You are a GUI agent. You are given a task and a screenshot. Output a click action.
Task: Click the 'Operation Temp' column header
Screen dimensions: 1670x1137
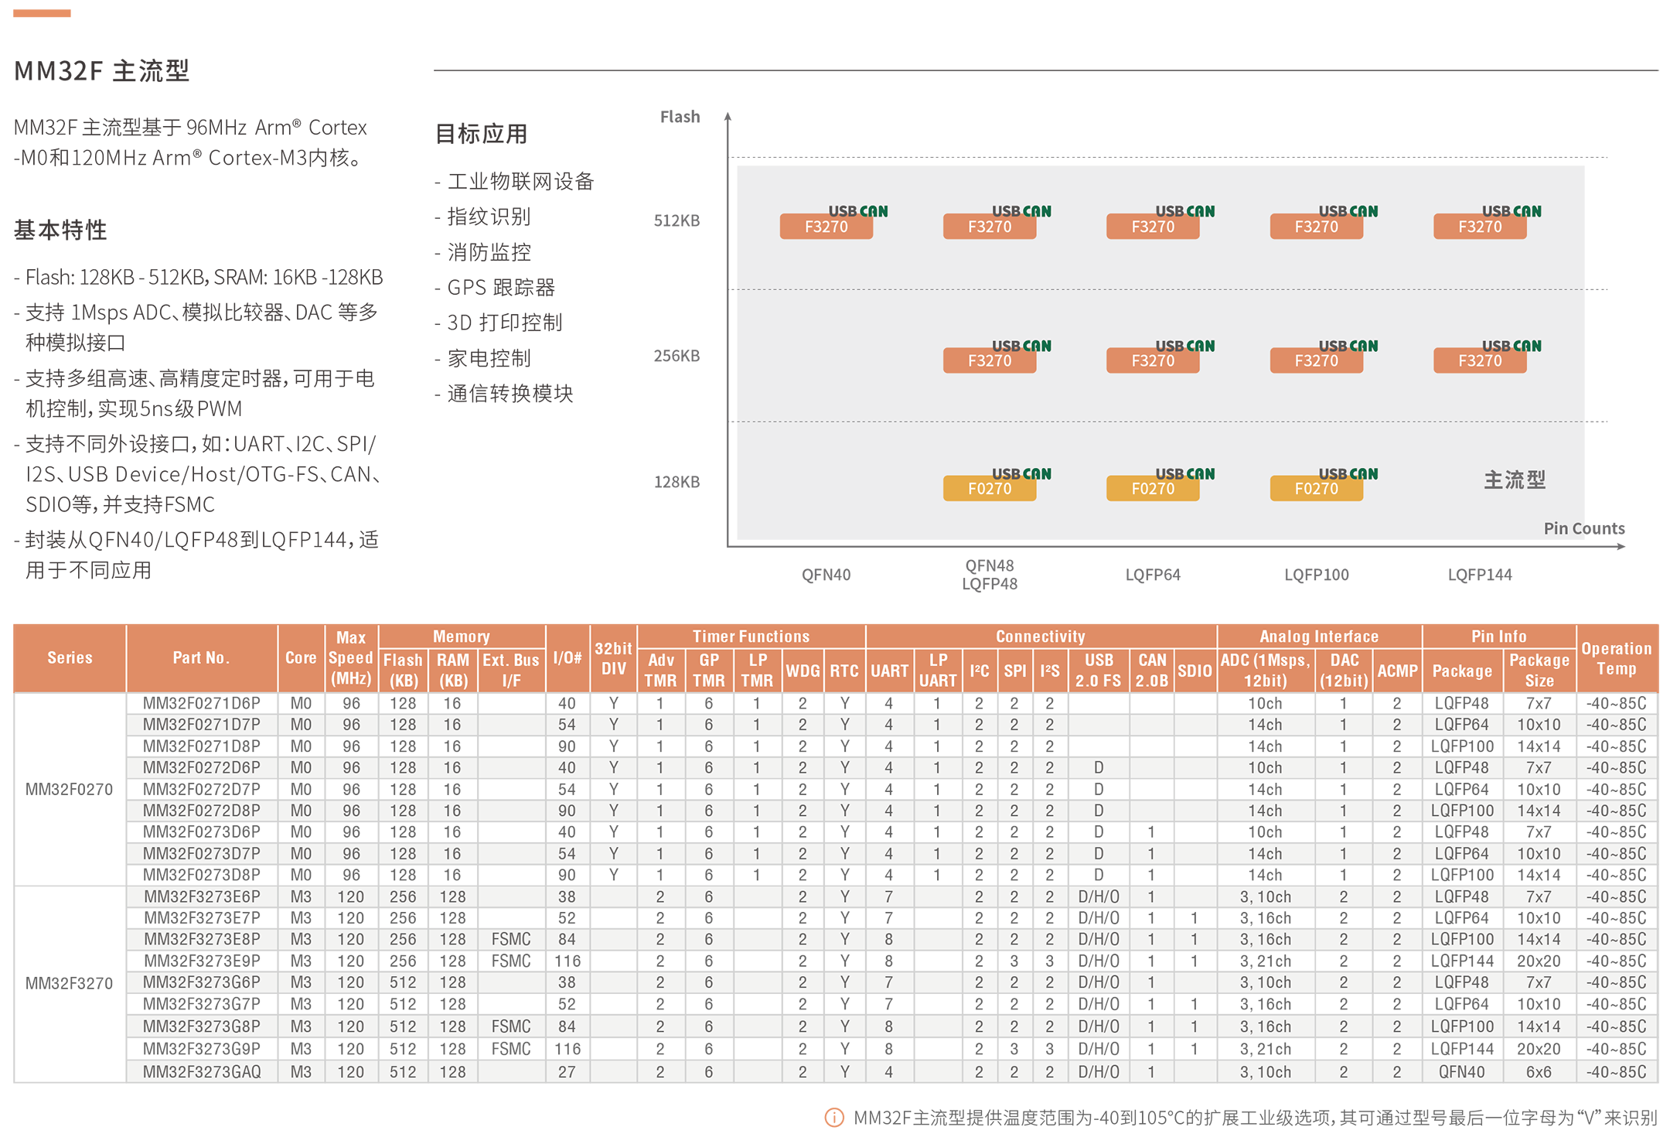tap(1617, 658)
